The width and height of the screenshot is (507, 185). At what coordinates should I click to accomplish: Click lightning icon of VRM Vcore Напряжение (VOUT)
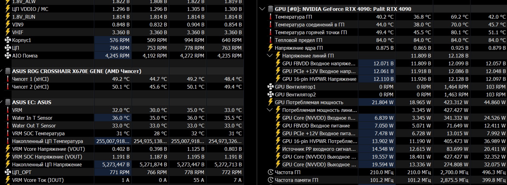8,149
